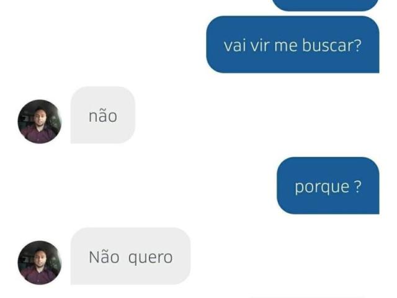Viewport: 397px width, 298px height.
Task: Open the driver avatar beside "não"
Action: tap(40, 122)
